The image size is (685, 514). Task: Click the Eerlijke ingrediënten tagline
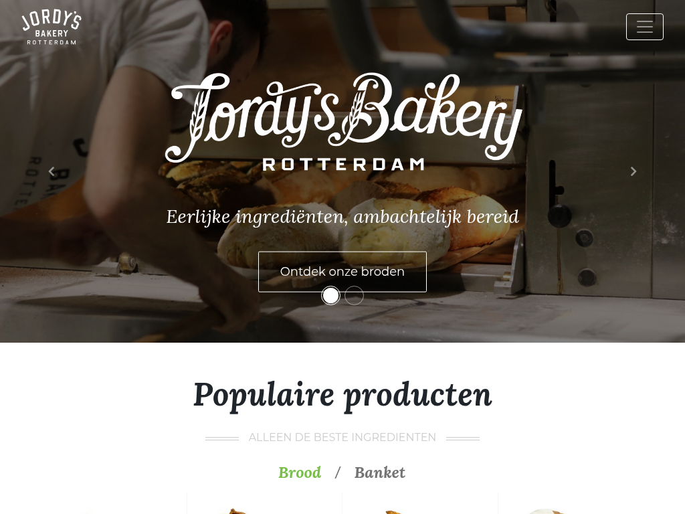pos(342,217)
